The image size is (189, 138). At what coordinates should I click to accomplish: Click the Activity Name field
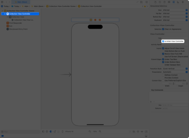pyautogui.click(x=175, y=44)
